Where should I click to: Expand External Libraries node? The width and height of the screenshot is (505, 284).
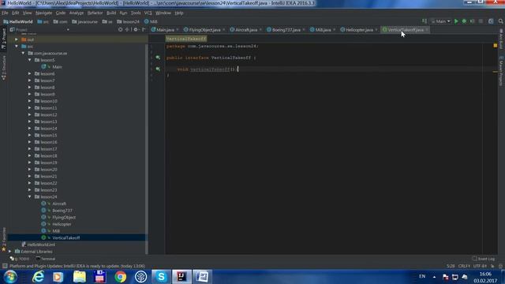click(x=9, y=252)
